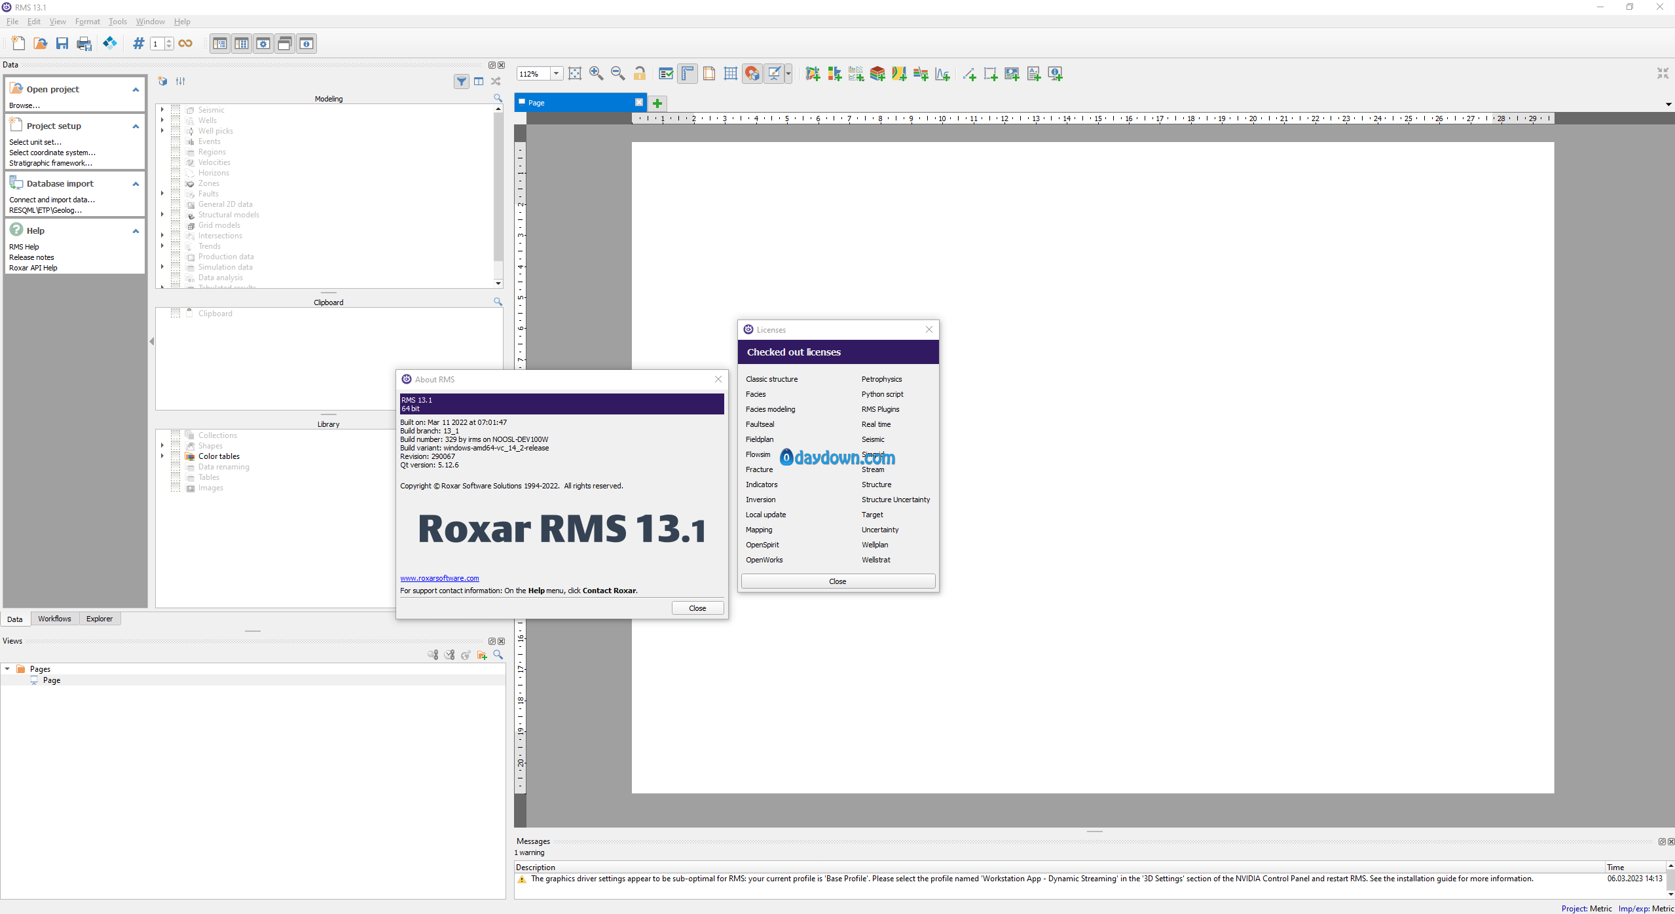Click Stratigraphic framework... link

(x=50, y=163)
